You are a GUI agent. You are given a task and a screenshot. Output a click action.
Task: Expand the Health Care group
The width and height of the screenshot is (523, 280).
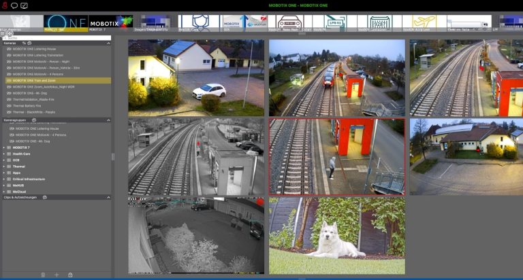point(4,154)
